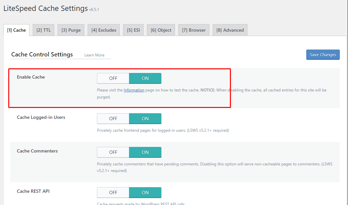Click the Cache REST API label
The image size is (348, 205).
coord(33,191)
